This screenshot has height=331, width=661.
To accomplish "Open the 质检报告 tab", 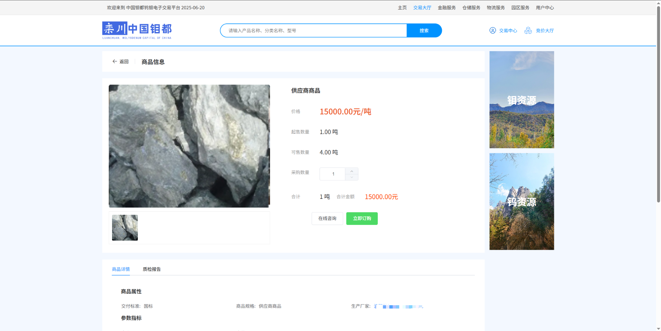I will [x=152, y=269].
